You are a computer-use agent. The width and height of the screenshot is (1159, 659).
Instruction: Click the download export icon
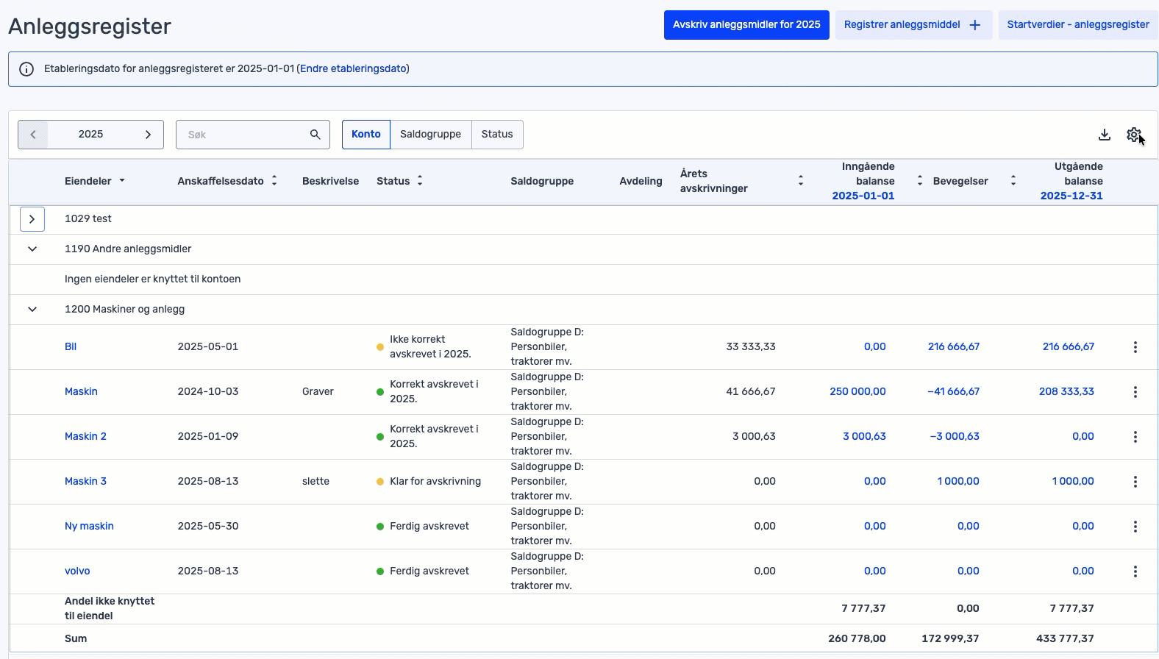point(1104,135)
